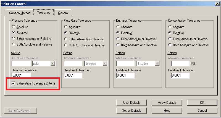Choose Both Absolute and Relative for Enthalpy
Image resolution: width=221 pixels, height=118 pixels.
(x=136, y=45)
